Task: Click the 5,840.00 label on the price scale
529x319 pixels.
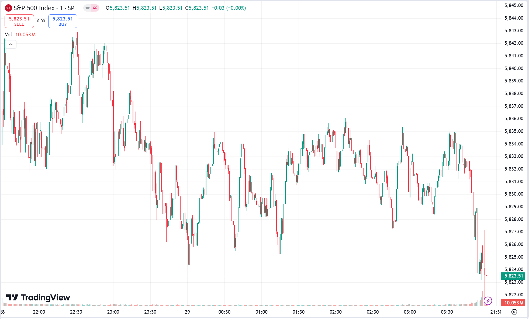Action: click(x=514, y=68)
